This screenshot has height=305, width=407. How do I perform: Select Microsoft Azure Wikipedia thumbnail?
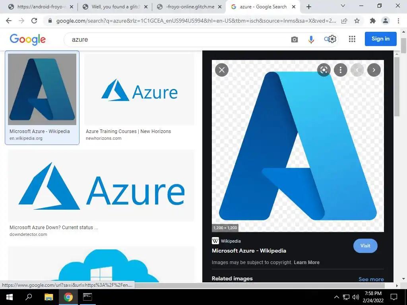click(42, 89)
